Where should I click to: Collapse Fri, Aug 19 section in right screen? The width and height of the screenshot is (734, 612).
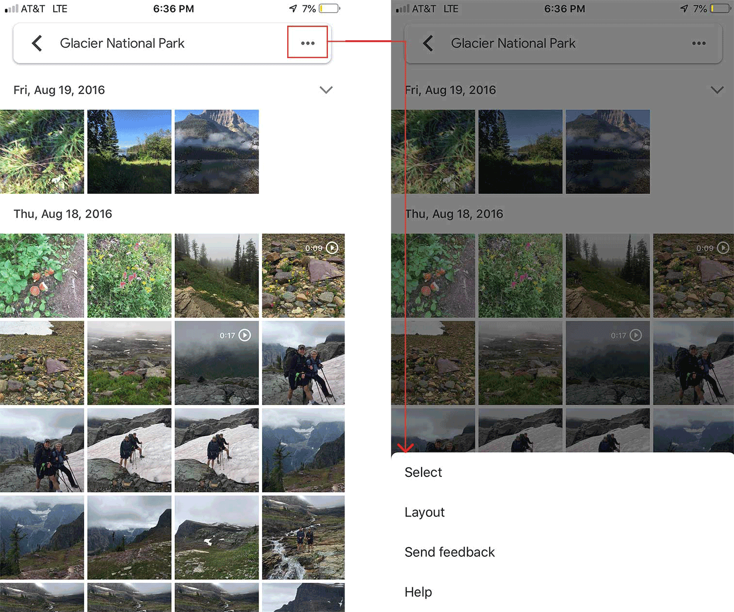[717, 90]
